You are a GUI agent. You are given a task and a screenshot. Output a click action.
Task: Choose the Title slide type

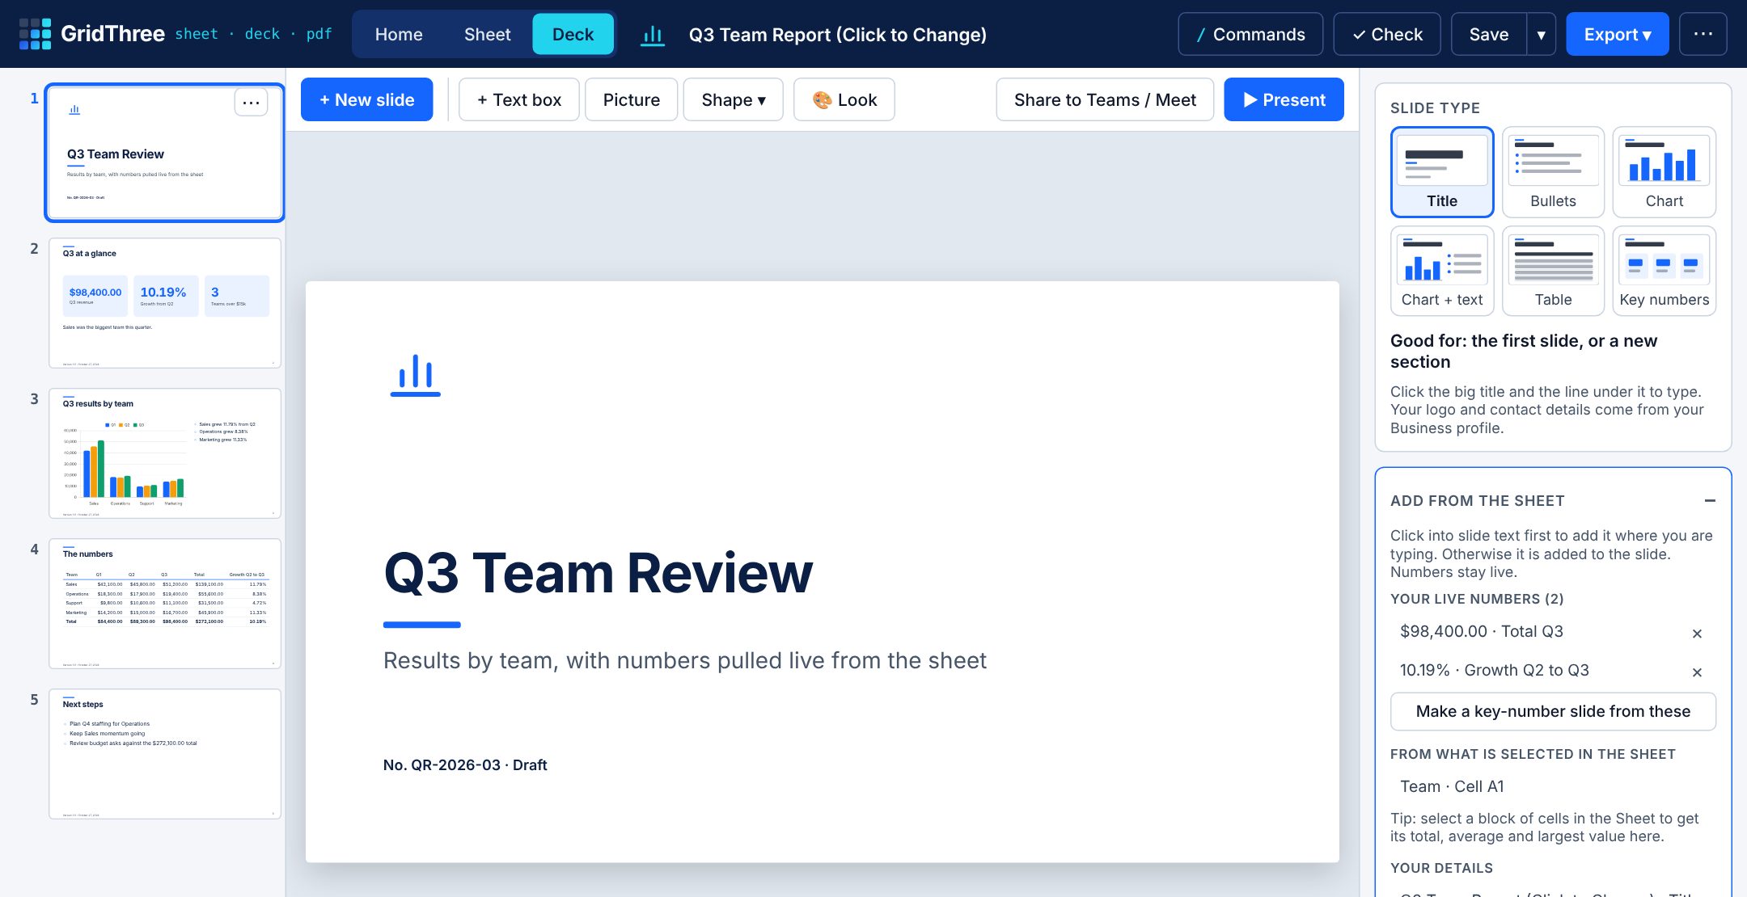(x=1441, y=172)
